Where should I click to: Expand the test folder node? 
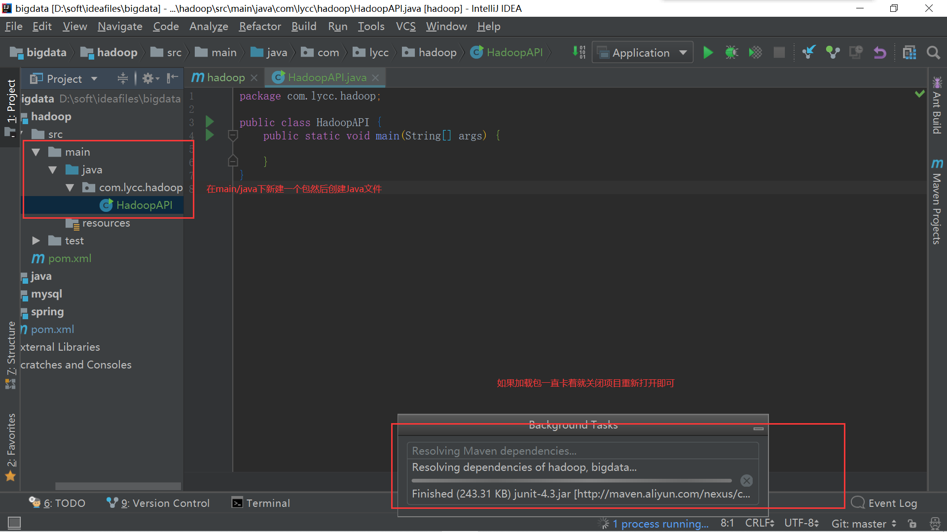(x=36, y=241)
